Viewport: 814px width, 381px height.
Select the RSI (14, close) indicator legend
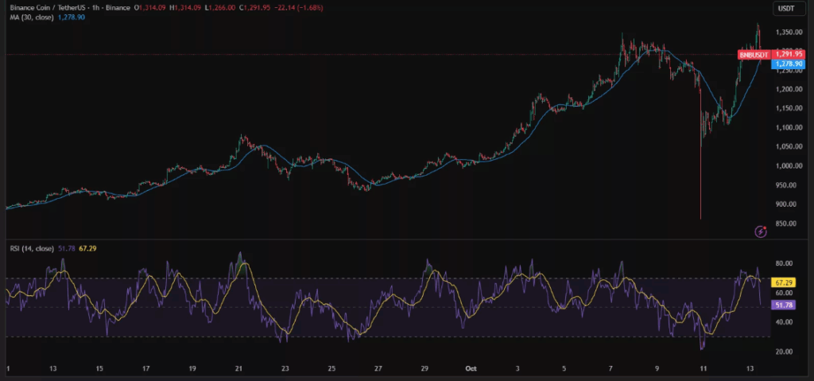(32, 249)
